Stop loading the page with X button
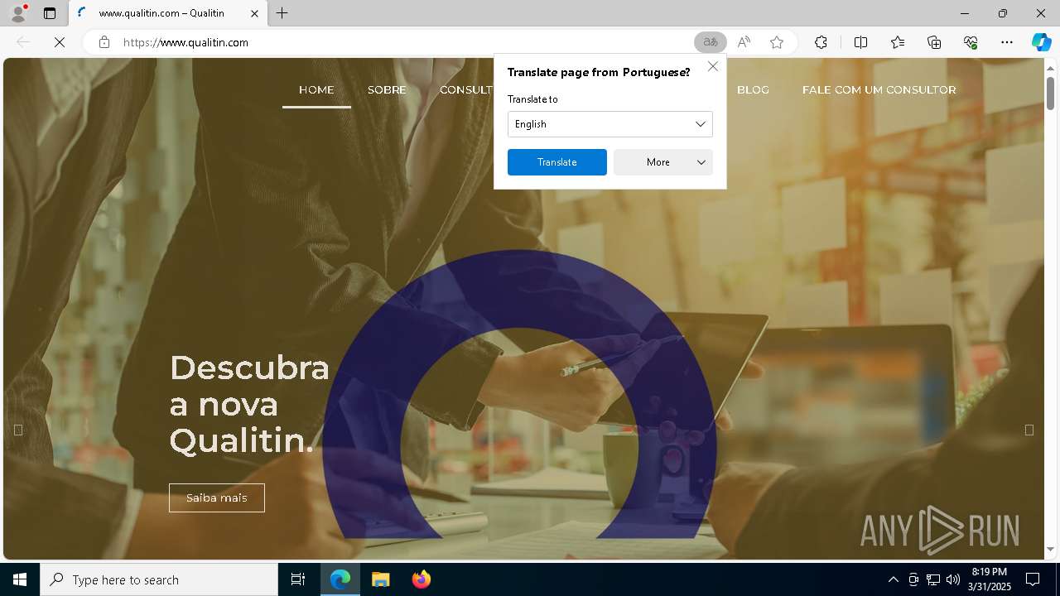 [x=60, y=42]
